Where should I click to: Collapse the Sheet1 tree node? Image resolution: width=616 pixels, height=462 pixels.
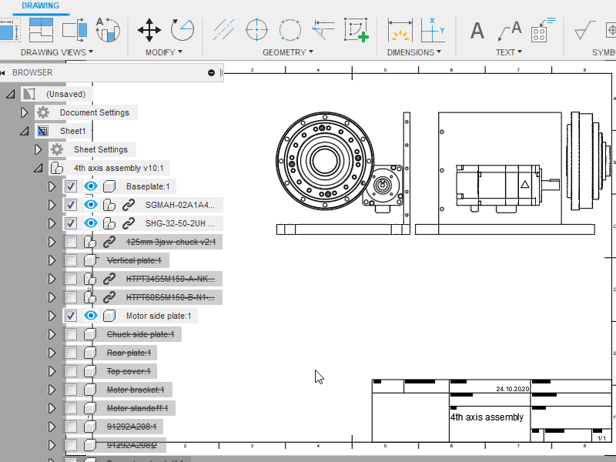(24, 131)
